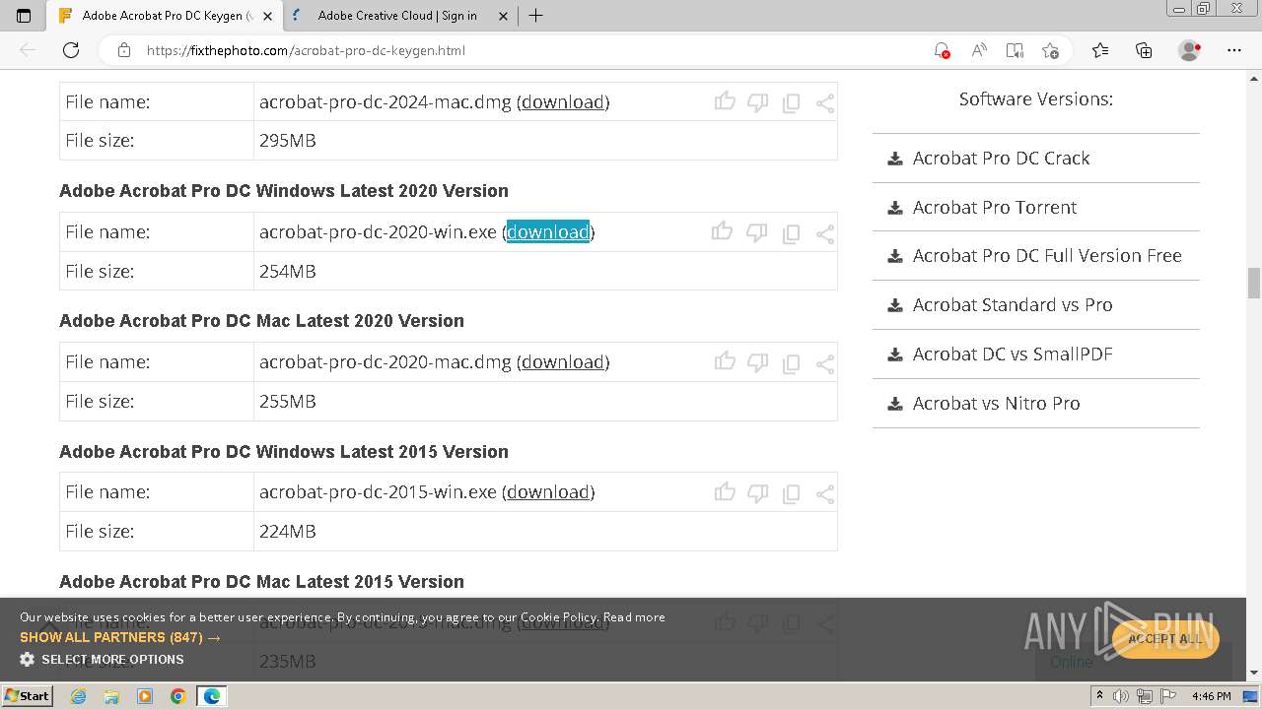Copy icon in acrobat-pro-dc-2015-win.exe row
1262x709 pixels.
[x=791, y=492]
